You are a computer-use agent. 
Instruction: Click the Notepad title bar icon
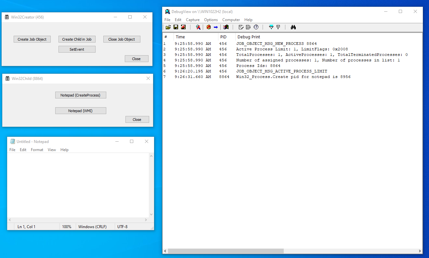[12, 141]
